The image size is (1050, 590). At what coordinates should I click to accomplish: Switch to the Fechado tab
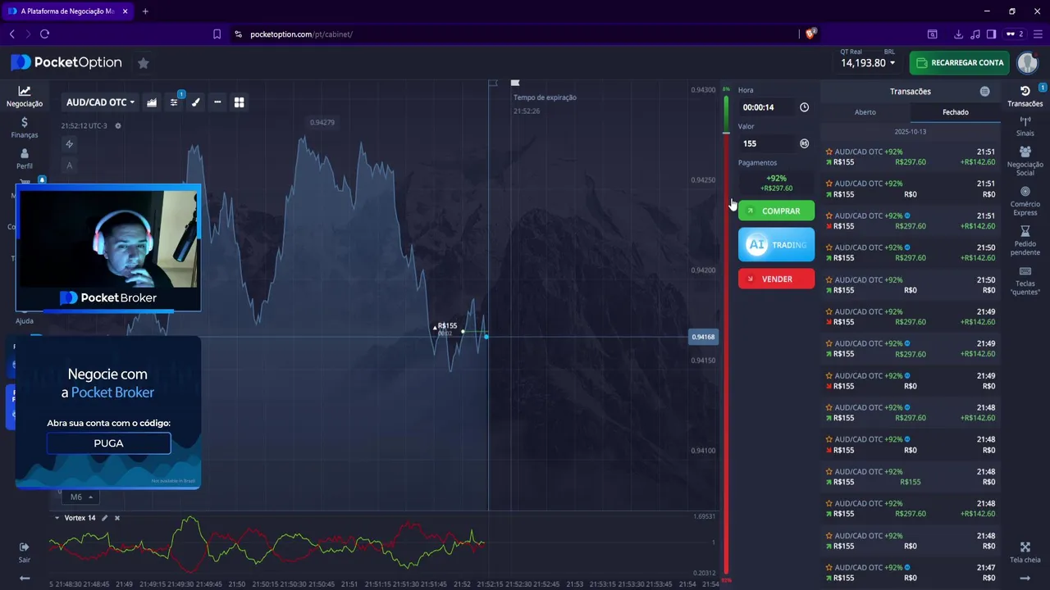point(956,112)
